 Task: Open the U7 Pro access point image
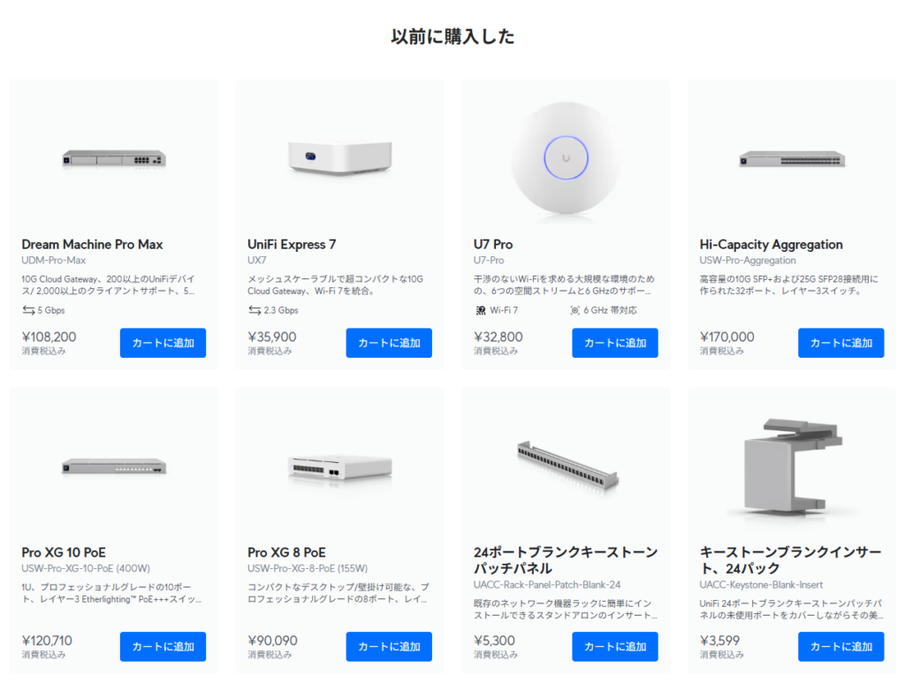[567, 157]
